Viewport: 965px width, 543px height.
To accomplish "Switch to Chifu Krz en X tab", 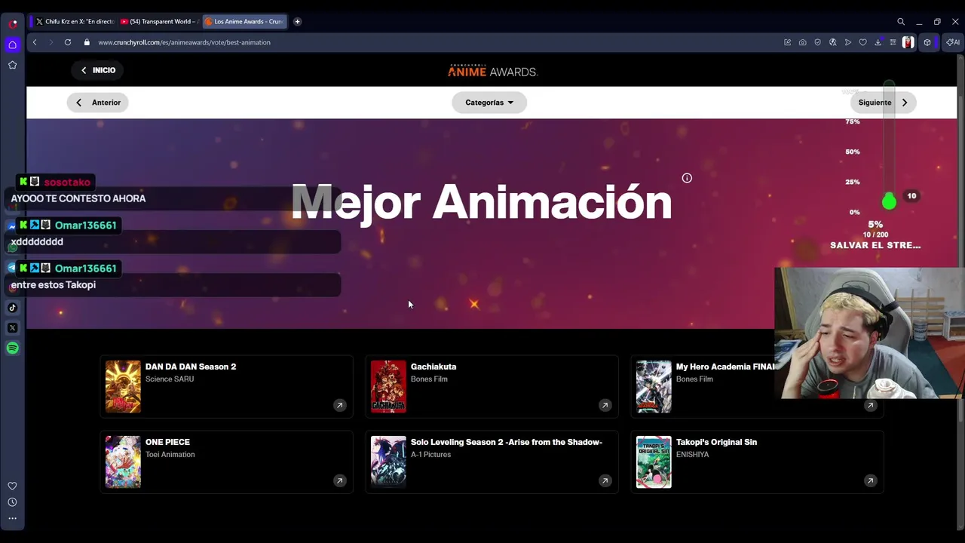I will point(75,22).
